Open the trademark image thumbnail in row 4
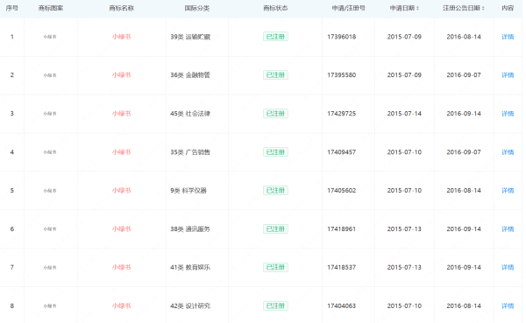Screen dimensions: 526x323 click(x=50, y=152)
